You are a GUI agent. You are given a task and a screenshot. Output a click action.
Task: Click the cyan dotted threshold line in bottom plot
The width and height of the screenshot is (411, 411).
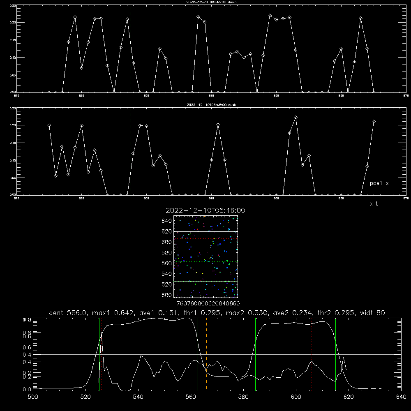pyautogui.click(x=217, y=364)
